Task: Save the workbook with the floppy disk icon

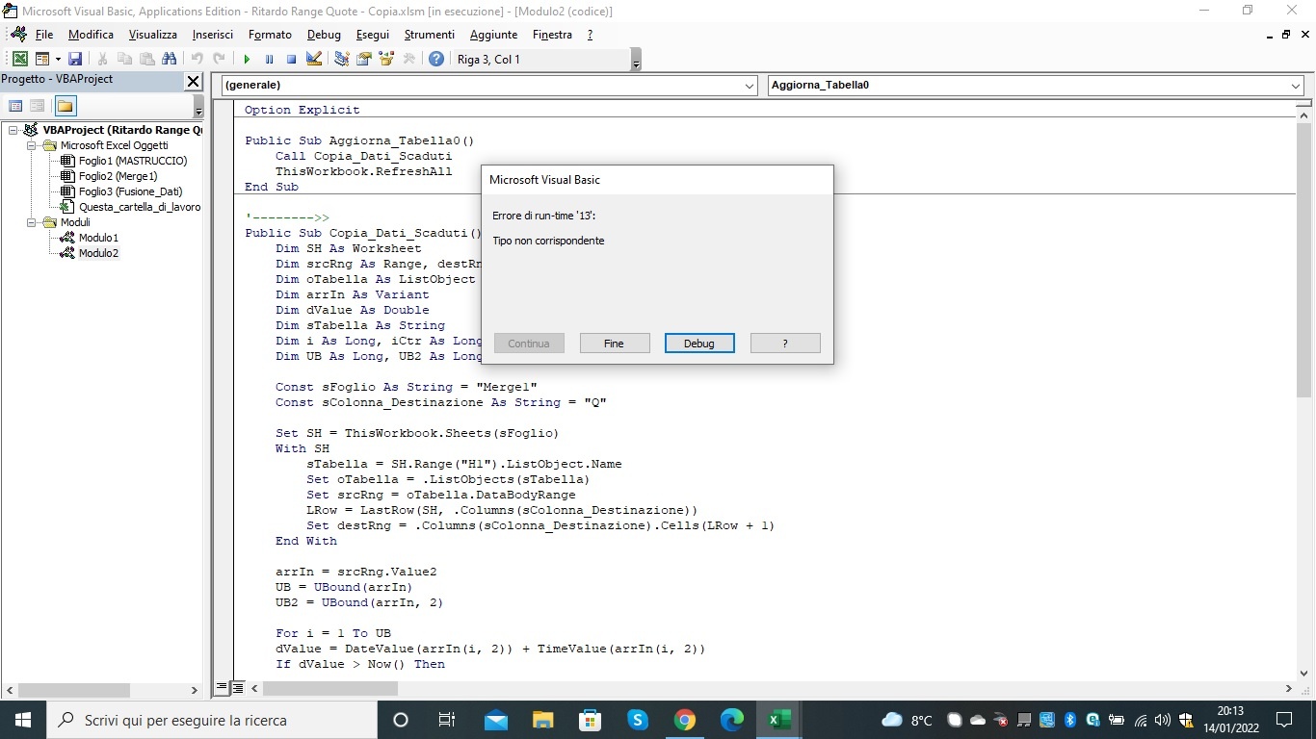Action: 75,60
